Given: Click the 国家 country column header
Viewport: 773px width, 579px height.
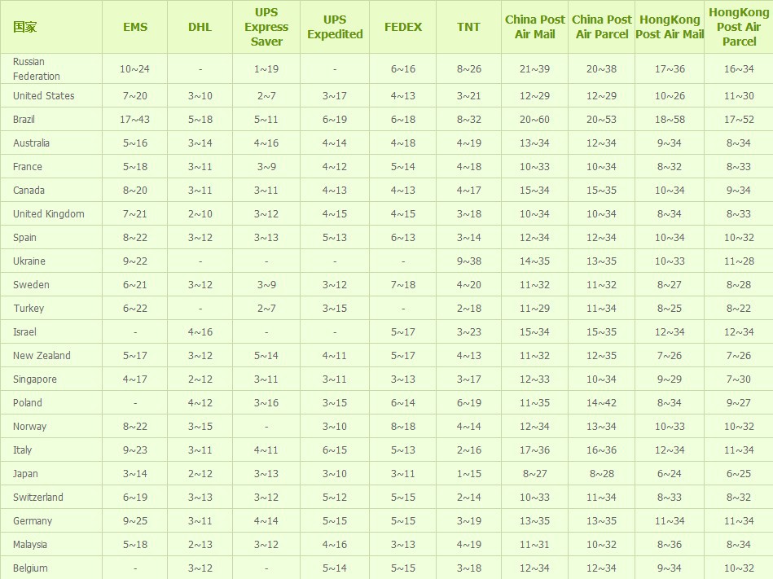Looking at the screenshot, I should 24,27.
